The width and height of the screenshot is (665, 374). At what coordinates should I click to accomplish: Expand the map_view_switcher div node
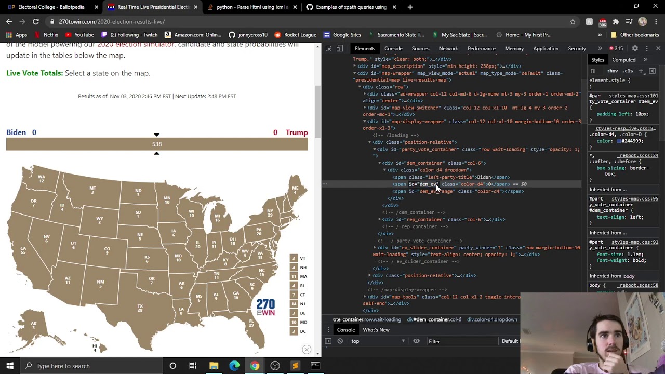click(x=365, y=108)
